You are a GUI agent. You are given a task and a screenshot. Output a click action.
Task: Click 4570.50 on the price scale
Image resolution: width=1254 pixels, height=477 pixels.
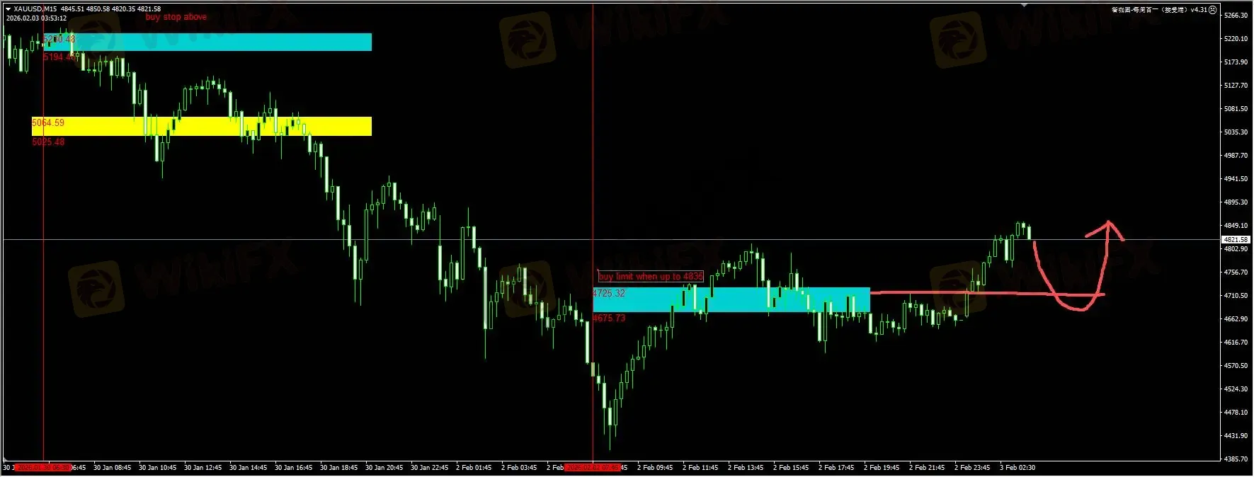[1236, 366]
